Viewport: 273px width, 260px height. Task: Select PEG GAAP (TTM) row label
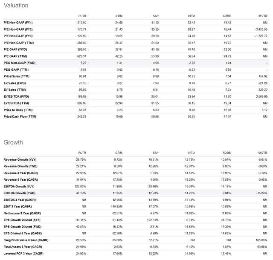pyautogui.click(x=16, y=69)
